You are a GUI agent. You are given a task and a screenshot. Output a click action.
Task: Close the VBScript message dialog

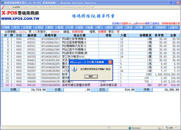[110, 62]
